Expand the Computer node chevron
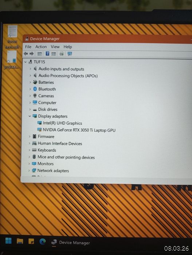The width and height of the screenshot is (192, 255). point(30,103)
